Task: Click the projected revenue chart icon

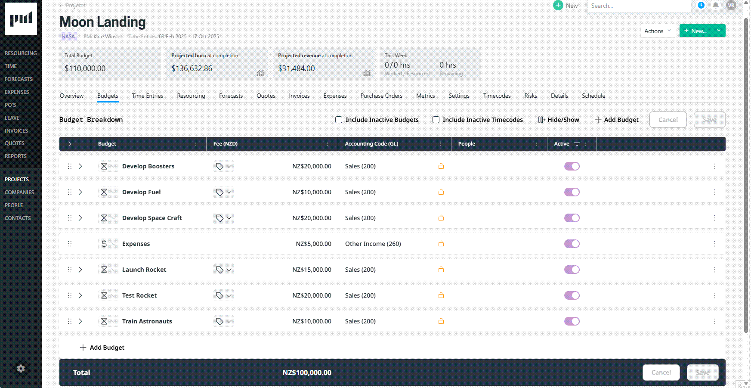Action: tap(367, 73)
